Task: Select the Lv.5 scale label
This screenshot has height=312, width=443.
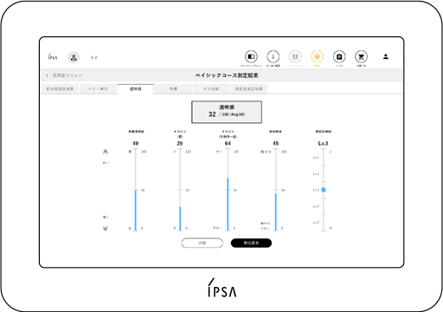Action: [316, 223]
